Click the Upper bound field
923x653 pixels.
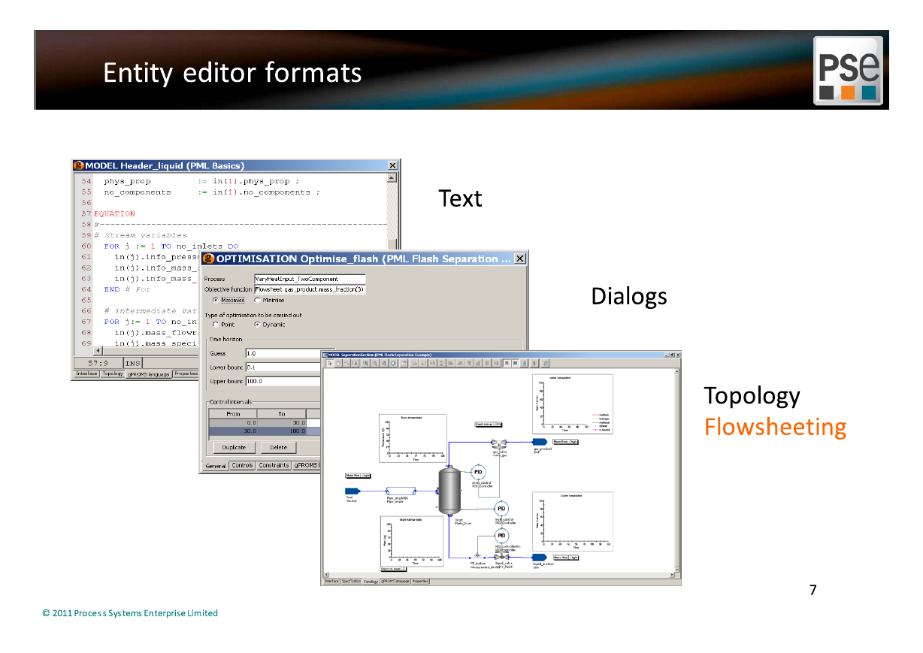[x=283, y=381]
